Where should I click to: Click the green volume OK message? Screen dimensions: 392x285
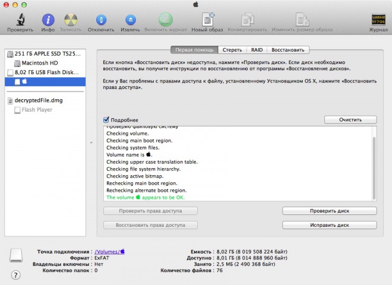pos(146,197)
